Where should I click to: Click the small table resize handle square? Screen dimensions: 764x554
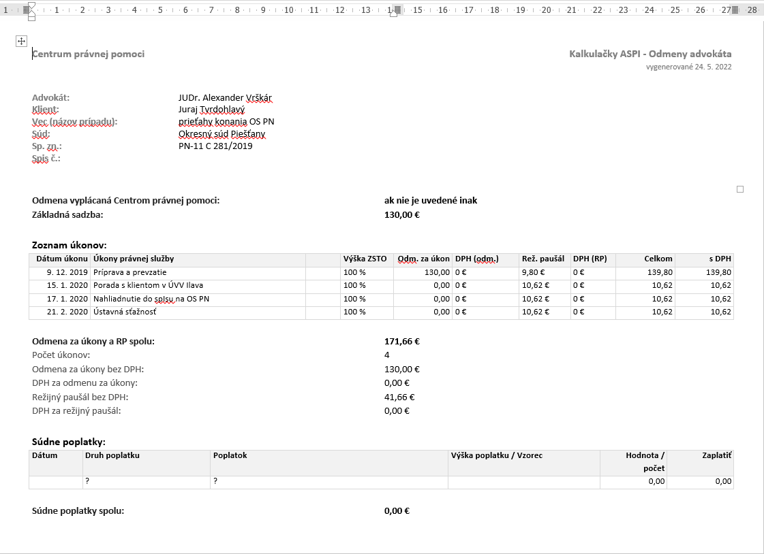coord(740,189)
